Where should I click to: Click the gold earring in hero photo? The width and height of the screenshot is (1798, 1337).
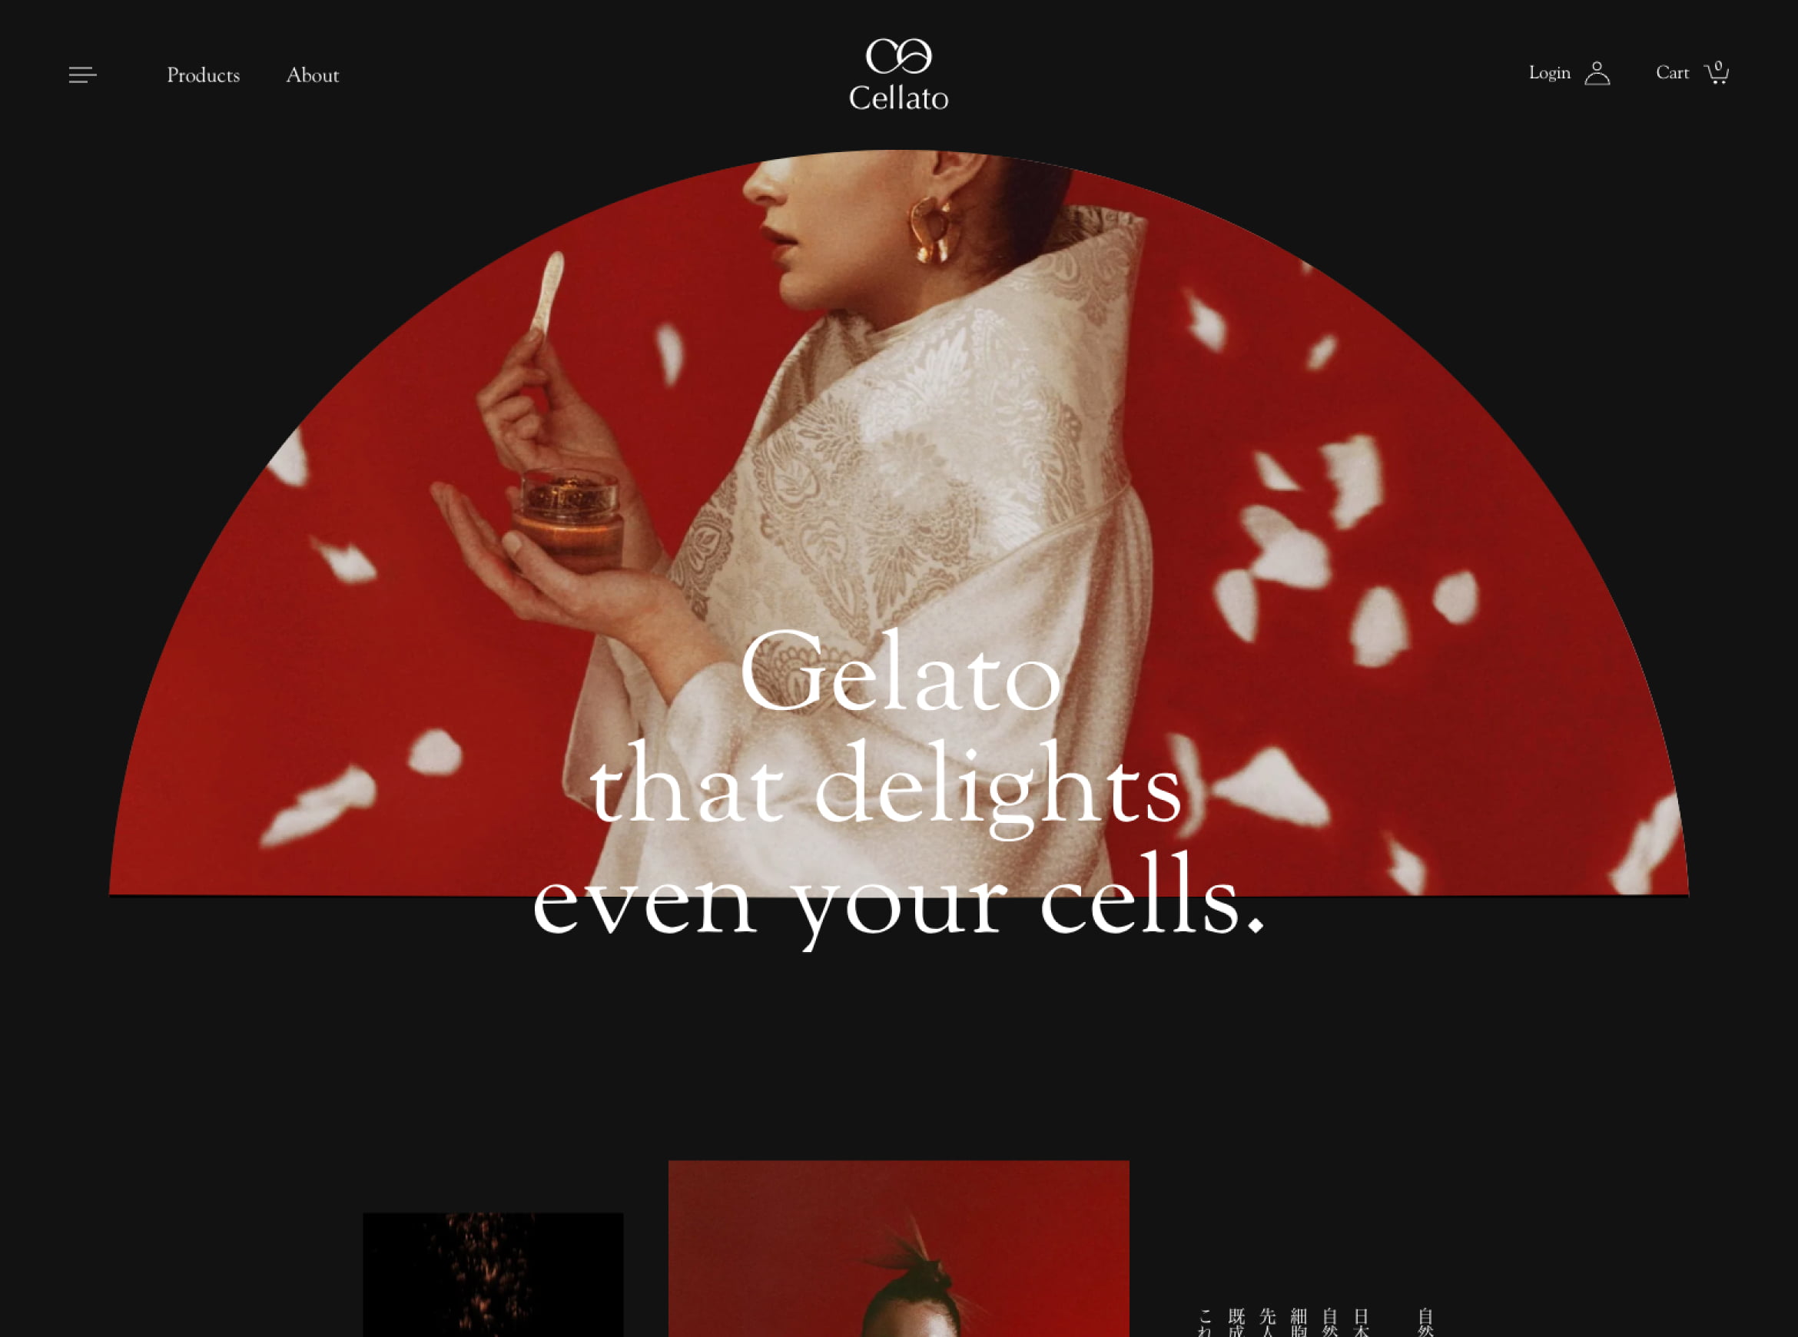932,231
